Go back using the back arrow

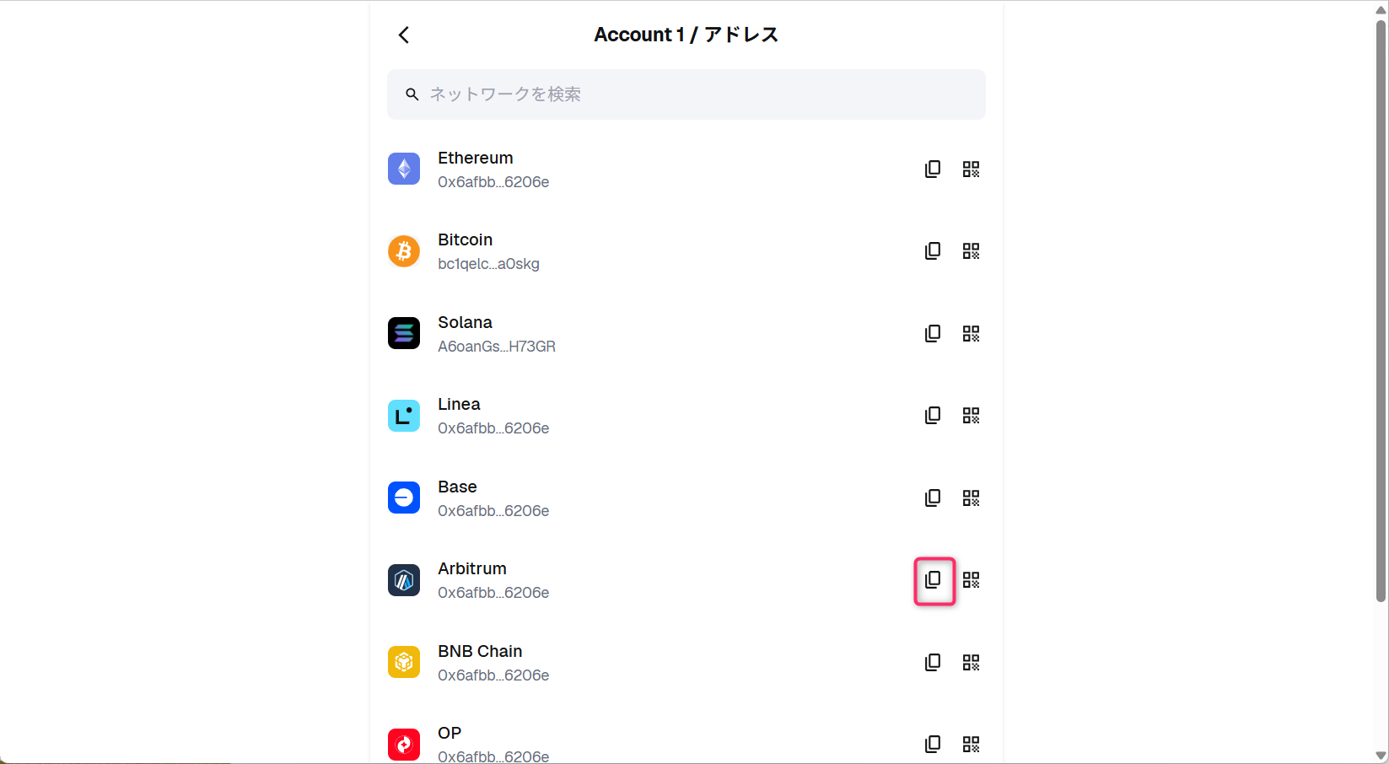(x=404, y=35)
